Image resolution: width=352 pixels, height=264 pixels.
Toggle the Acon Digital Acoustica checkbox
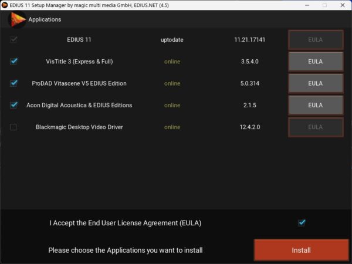13,105
